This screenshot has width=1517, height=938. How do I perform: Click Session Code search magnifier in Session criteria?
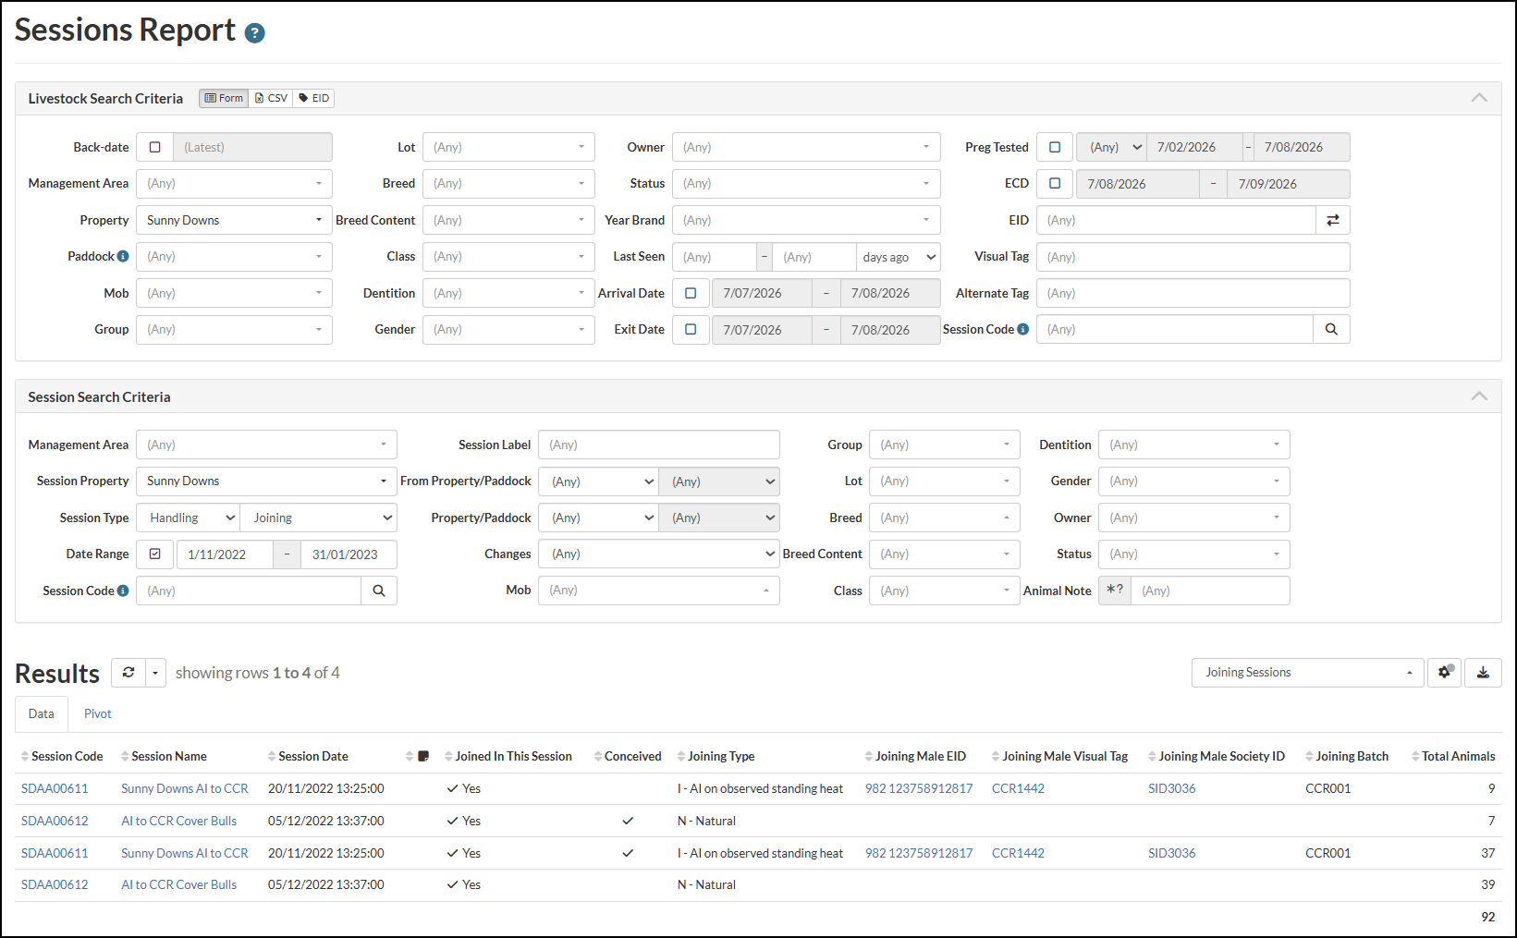pyautogui.click(x=379, y=591)
